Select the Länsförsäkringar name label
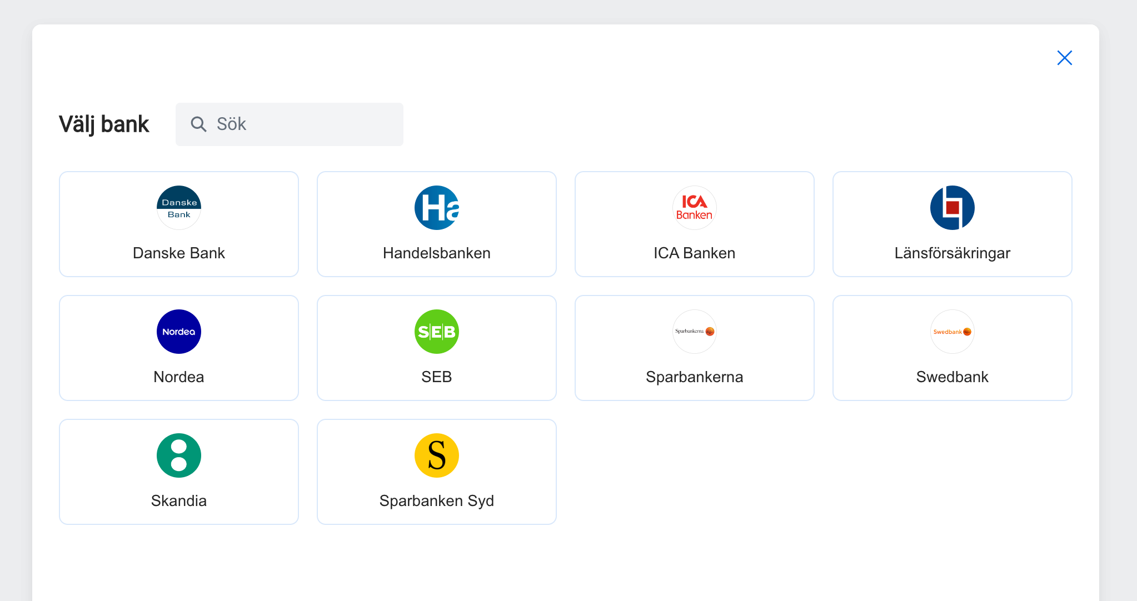This screenshot has height=601, width=1137. click(x=953, y=253)
